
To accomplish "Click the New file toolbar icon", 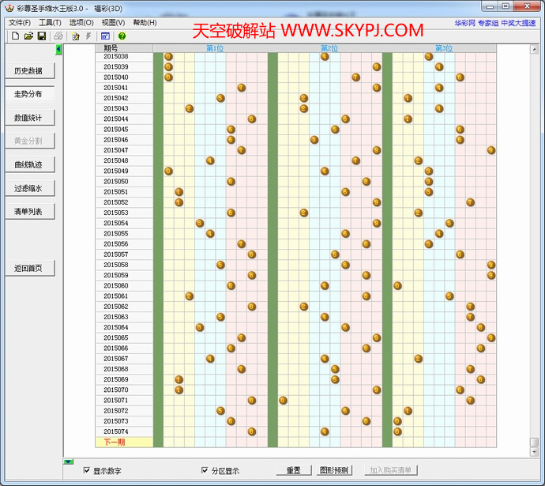I will [x=15, y=36].
